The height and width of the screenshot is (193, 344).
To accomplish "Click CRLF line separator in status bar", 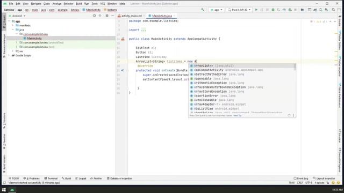I will coord(300,183).
